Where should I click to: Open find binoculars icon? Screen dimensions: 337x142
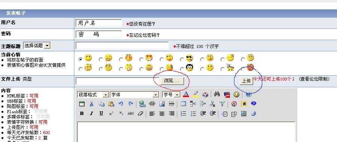point(217,94)
